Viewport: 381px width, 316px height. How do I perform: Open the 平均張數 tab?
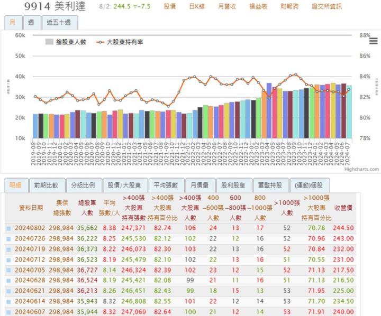(167, 185)
